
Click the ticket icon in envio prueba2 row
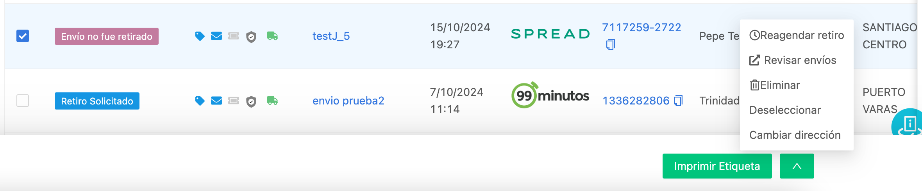pyautogui.click(x=234, y=101)
